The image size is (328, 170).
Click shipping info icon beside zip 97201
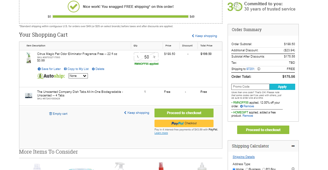click(x=259, y=69)
